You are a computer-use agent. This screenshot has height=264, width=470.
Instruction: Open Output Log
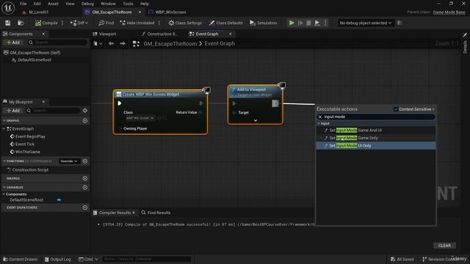pyautogui.click(x=58, y=259)
